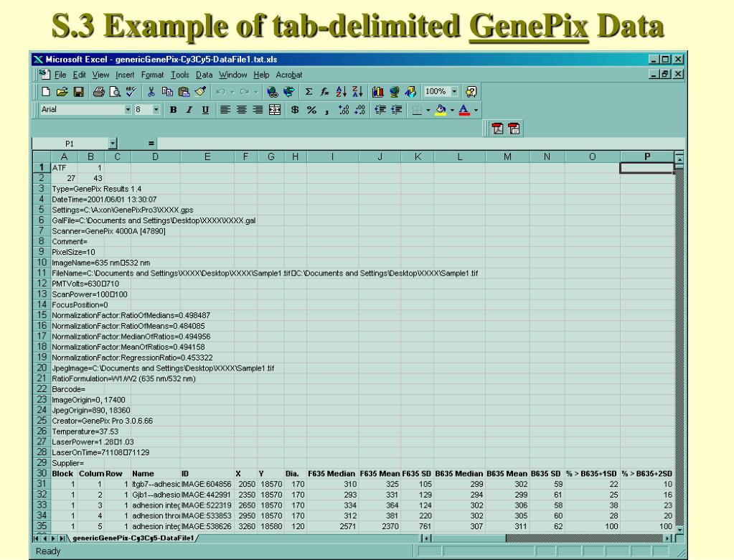Sort ascending A to Z
Viewport: 734px width, 560px height.
point(342,92)
